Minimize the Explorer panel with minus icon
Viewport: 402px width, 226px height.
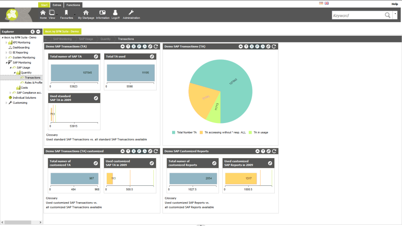38,31
